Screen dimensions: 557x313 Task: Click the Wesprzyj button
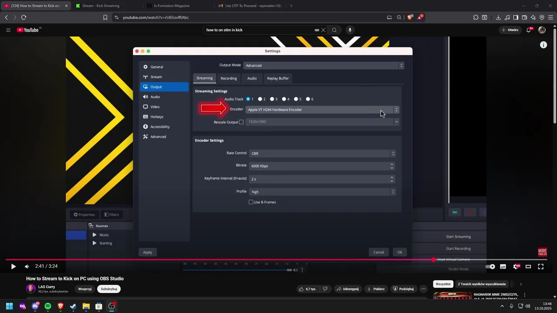point(85,289)
